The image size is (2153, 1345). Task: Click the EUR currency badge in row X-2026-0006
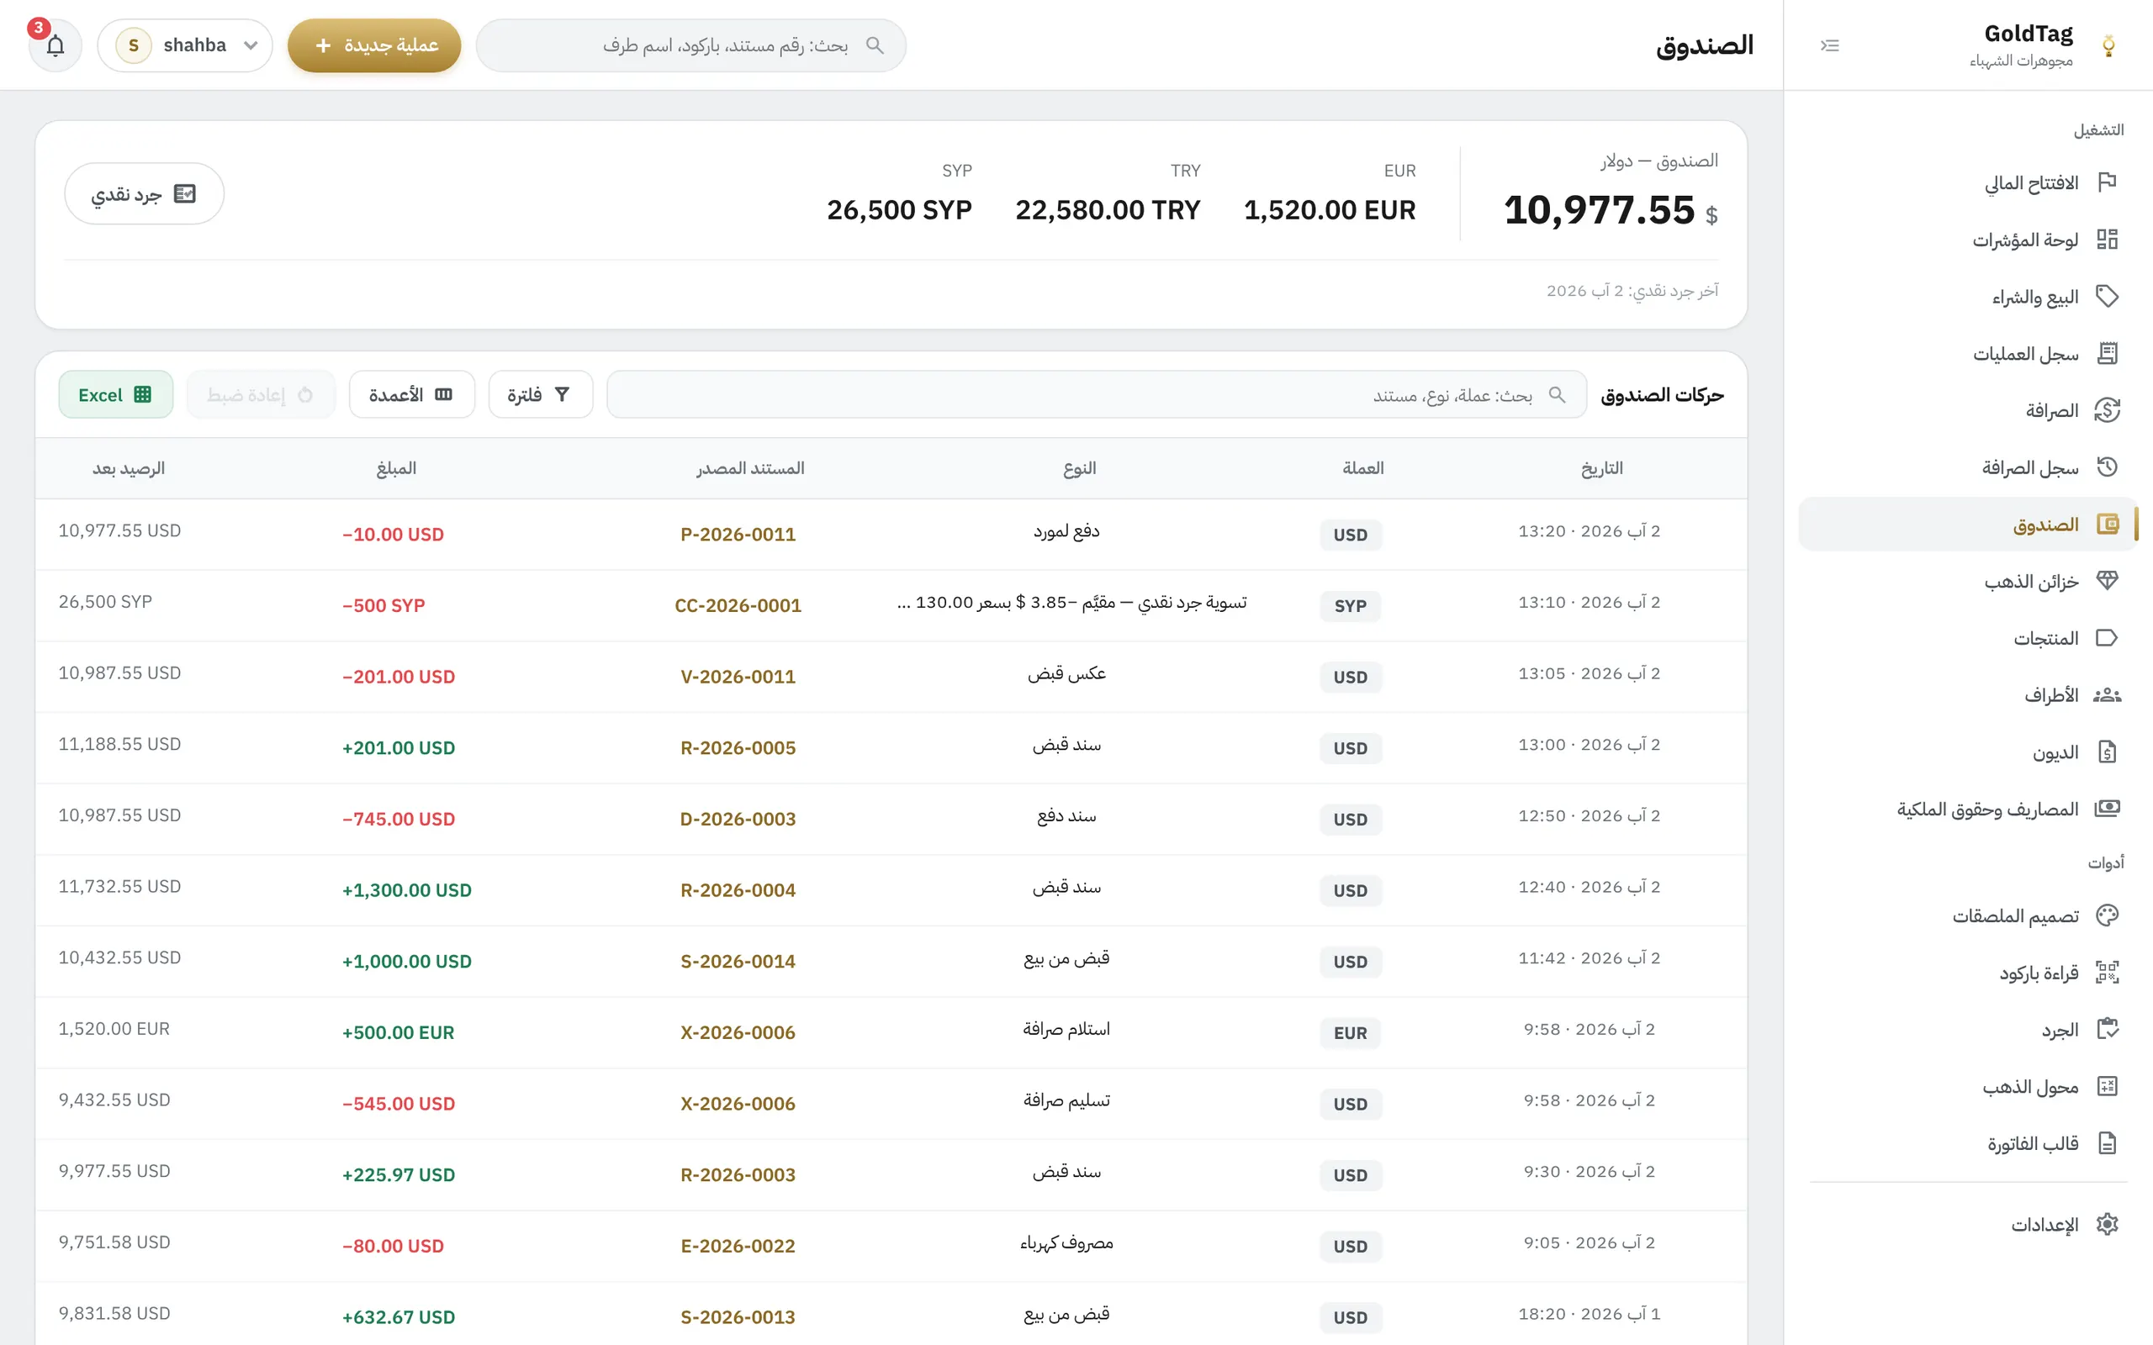pos(1350,1033)
